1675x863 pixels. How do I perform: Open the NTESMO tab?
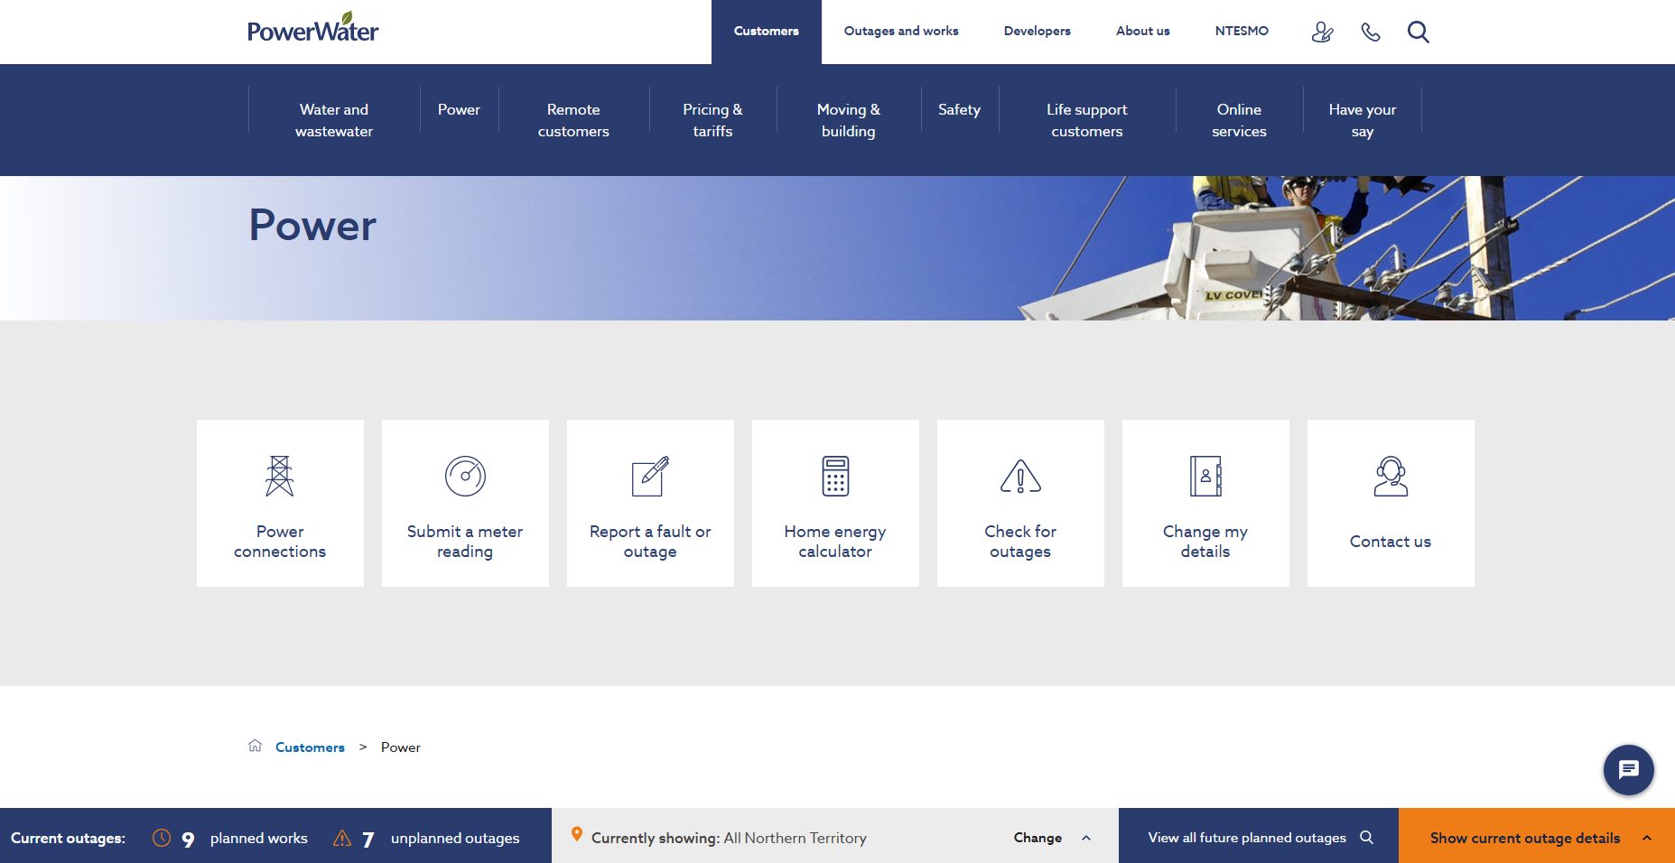click(1242, 32)
